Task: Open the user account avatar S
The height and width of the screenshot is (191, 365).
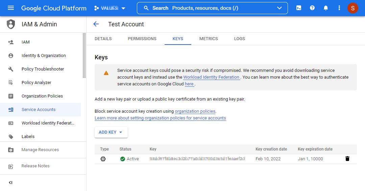Action: pos(352,8)
